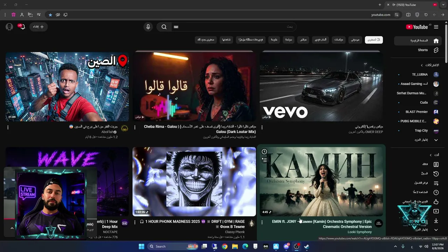Open the AboFlah China tower video thumbnail
Screen dimensions: 448x252
[x=67, y=86]
